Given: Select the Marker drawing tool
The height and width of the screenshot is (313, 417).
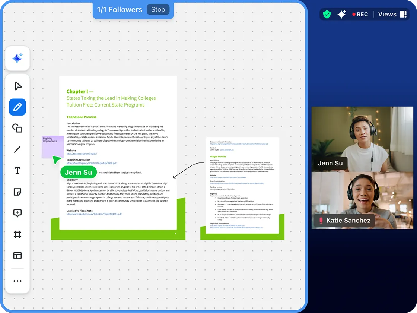Looking at the screenshot, I should point(17,107).
